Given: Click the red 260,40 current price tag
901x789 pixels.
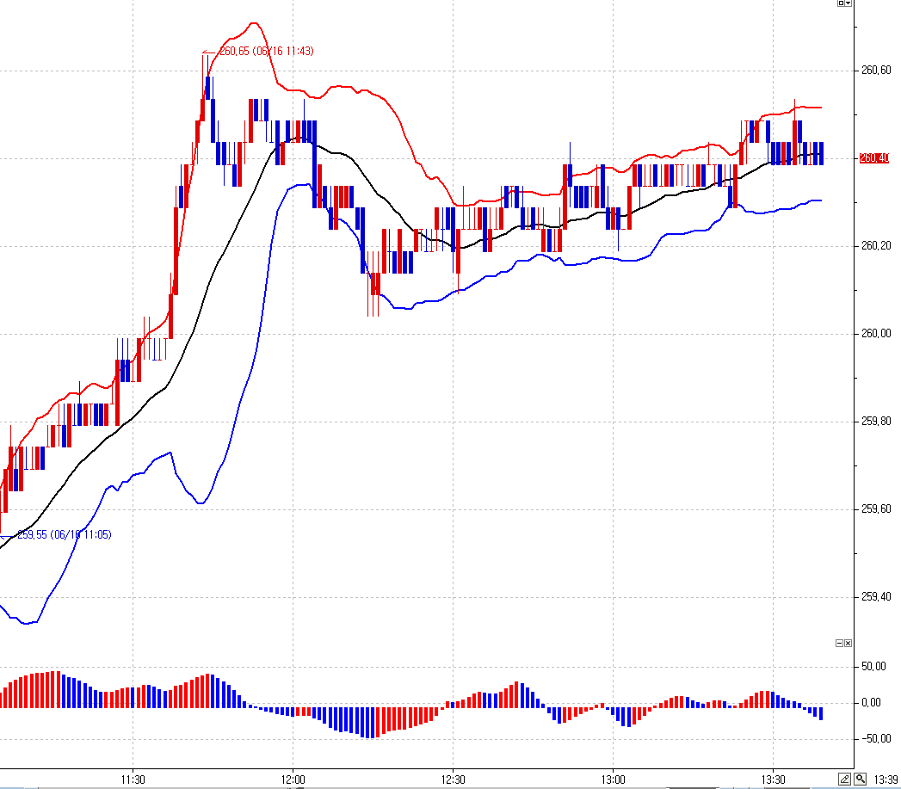Looking at the screenshot, I should (x=873, y=158).
